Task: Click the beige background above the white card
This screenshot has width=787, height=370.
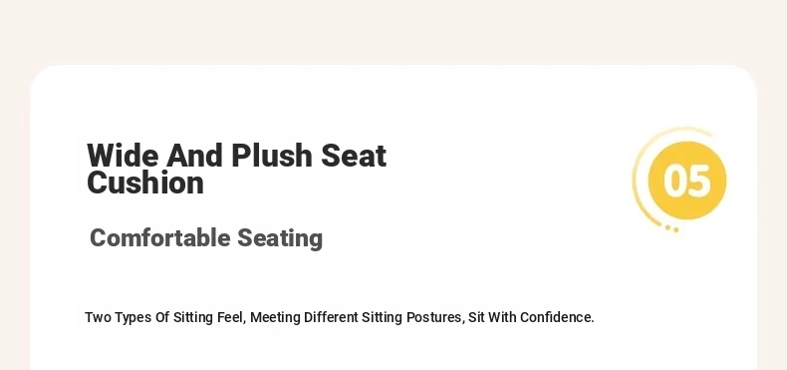Action: (x=393, y=31)
